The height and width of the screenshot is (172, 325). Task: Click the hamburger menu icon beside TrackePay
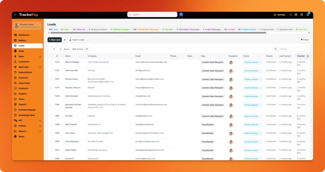point(15,15)
